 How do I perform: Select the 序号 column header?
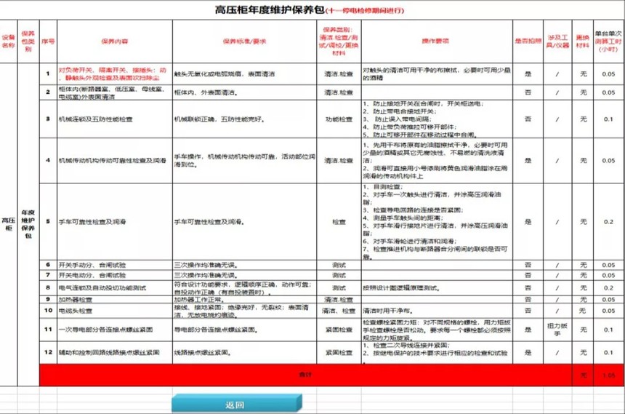click(48, 41)
